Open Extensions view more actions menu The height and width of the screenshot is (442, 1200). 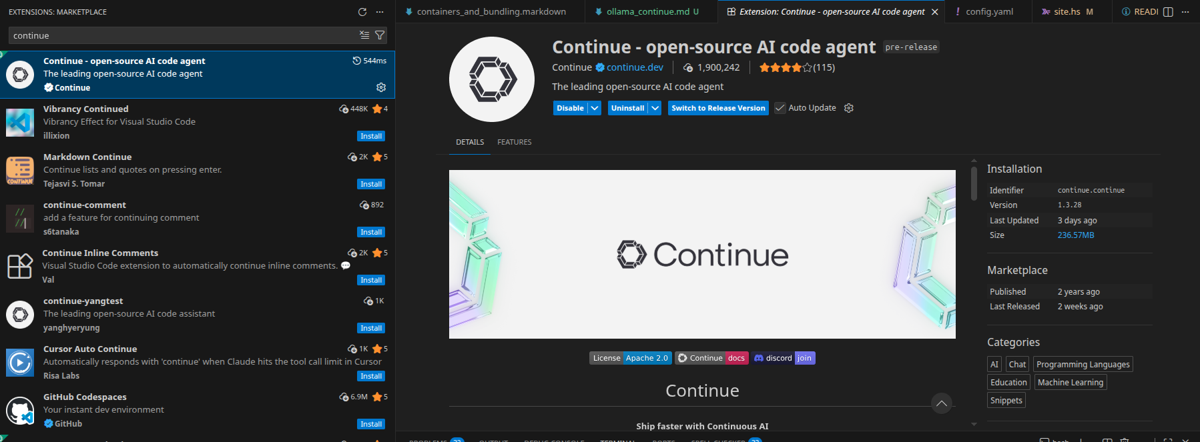380,12
